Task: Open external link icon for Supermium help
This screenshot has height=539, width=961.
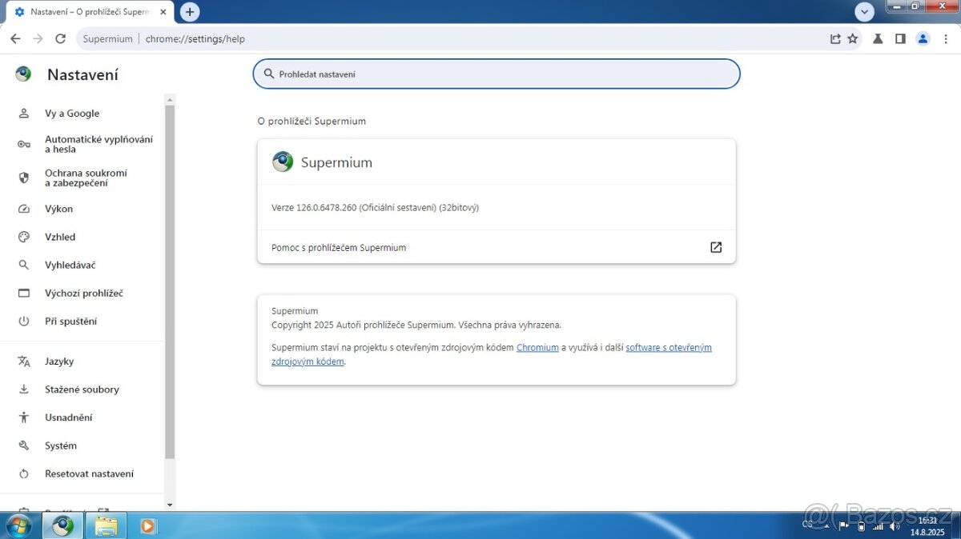Action: pos(716,247)
